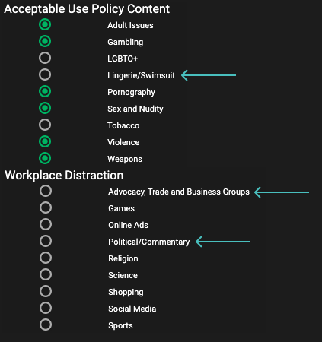The height and width of the screenshot is (342, 322).
Task: Enable the Tobacco radio button
Action: 45,125
